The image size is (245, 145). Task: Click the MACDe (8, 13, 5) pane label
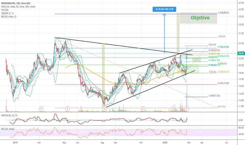(x=9, y=115)
